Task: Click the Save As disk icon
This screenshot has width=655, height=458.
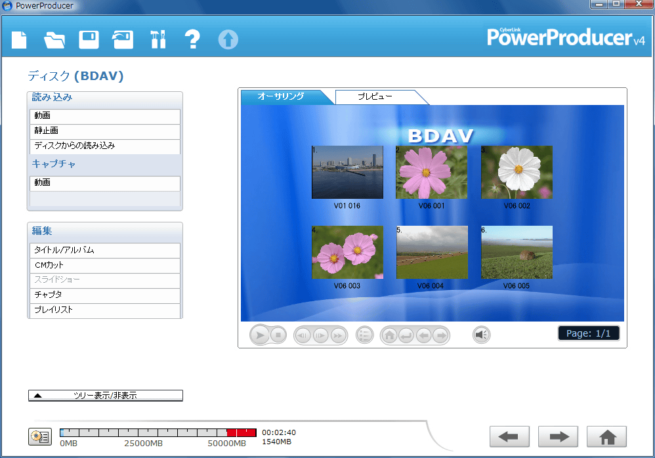Action: coord(123,40)
